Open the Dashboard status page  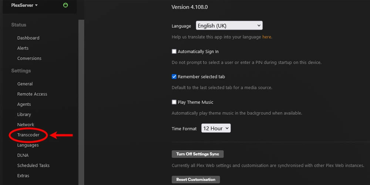[28, 38]
